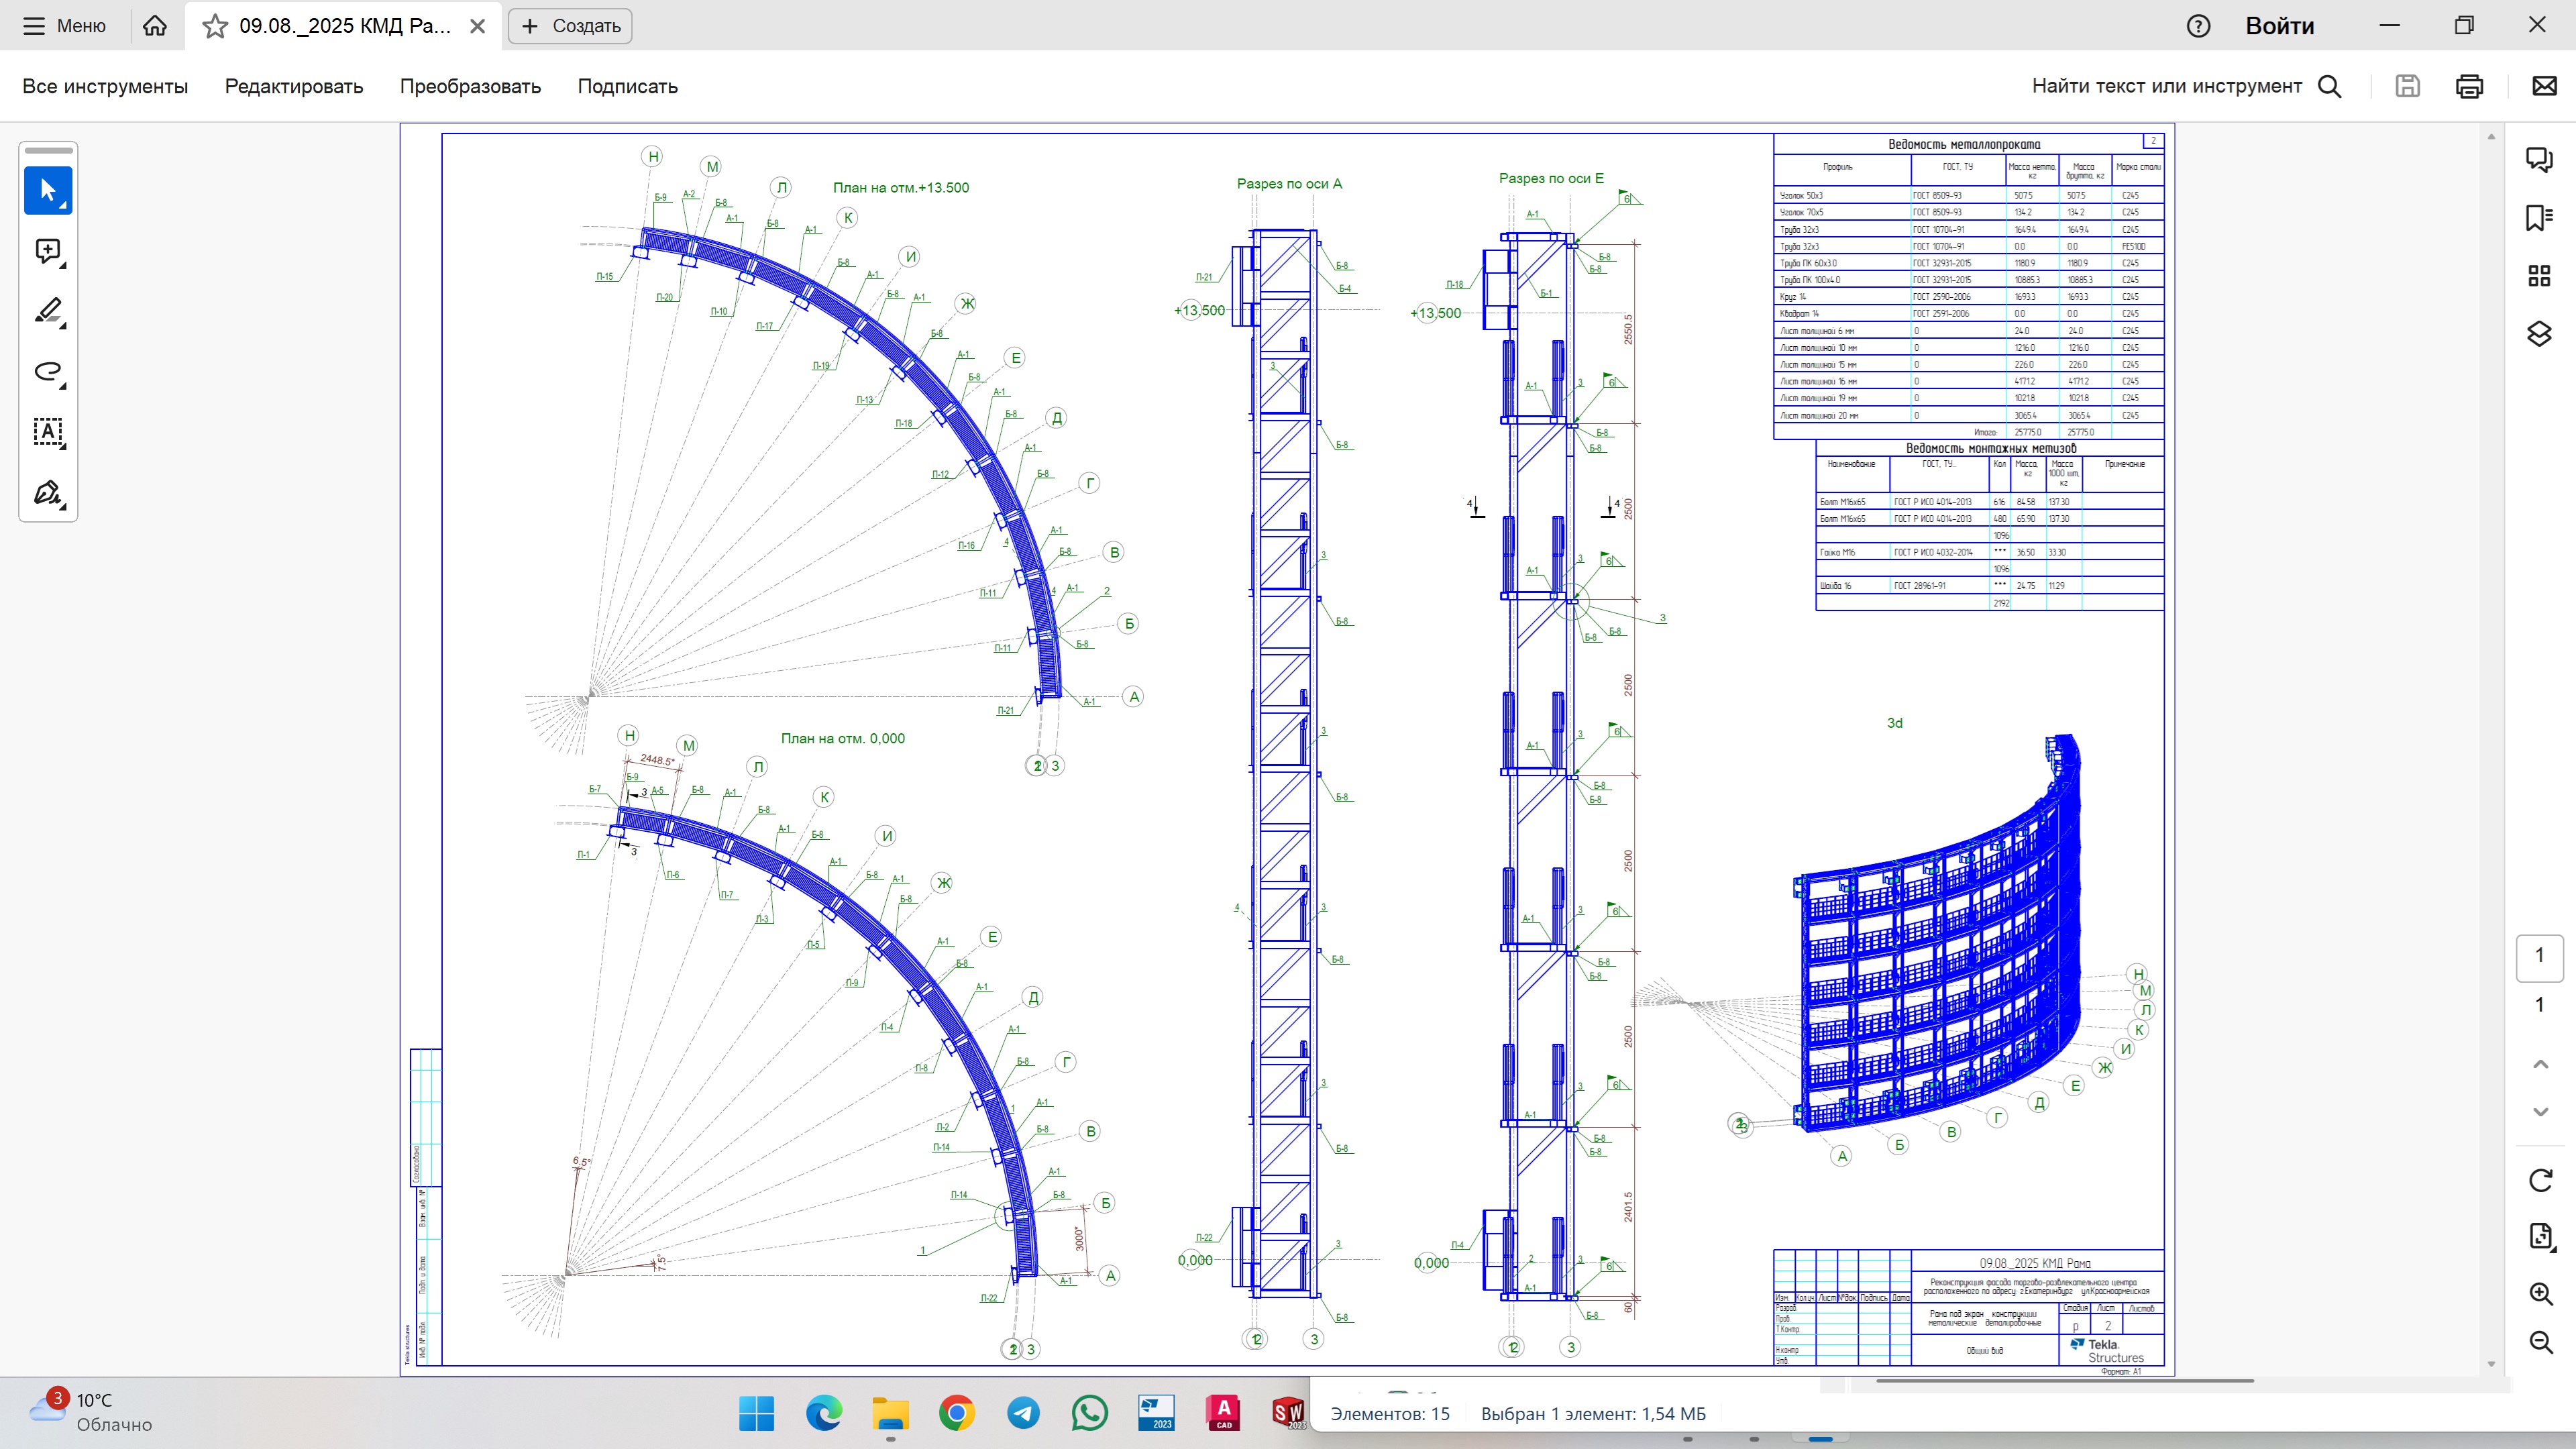Show the bookmarks panel
Viewport: 2576px width, 1449px height.
(2539, 217)
